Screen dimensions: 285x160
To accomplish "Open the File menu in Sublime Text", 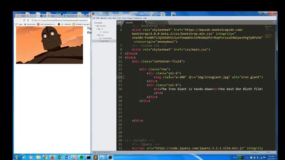I will coord(94,18).
